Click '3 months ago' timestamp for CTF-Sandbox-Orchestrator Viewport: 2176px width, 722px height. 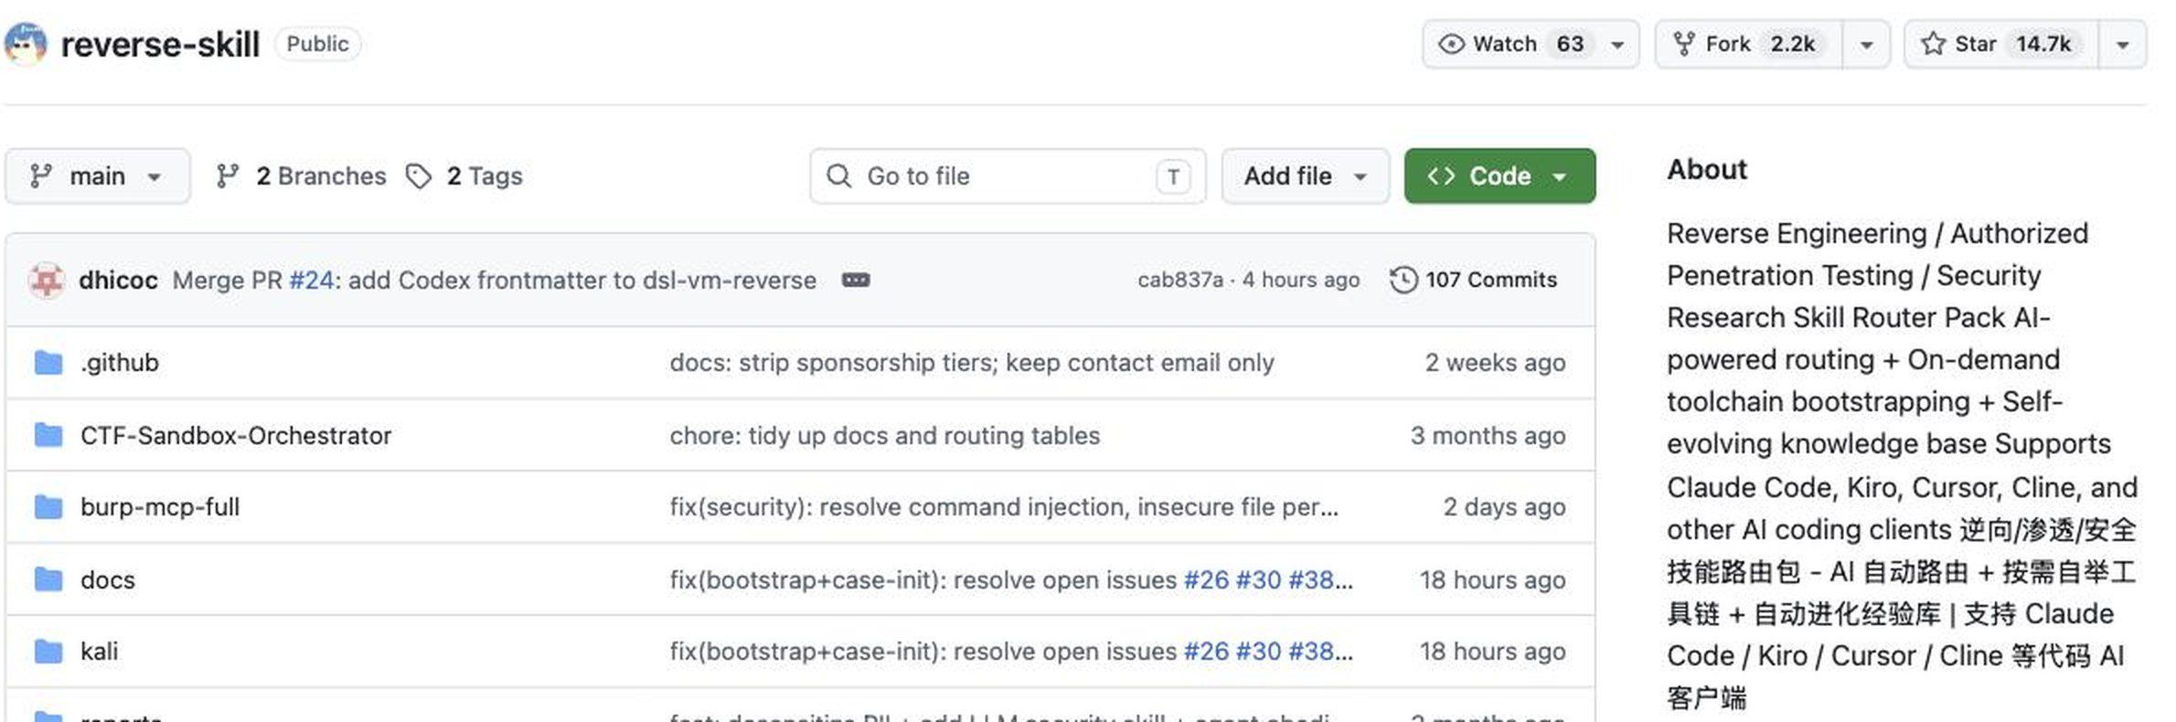[1488, 435]
